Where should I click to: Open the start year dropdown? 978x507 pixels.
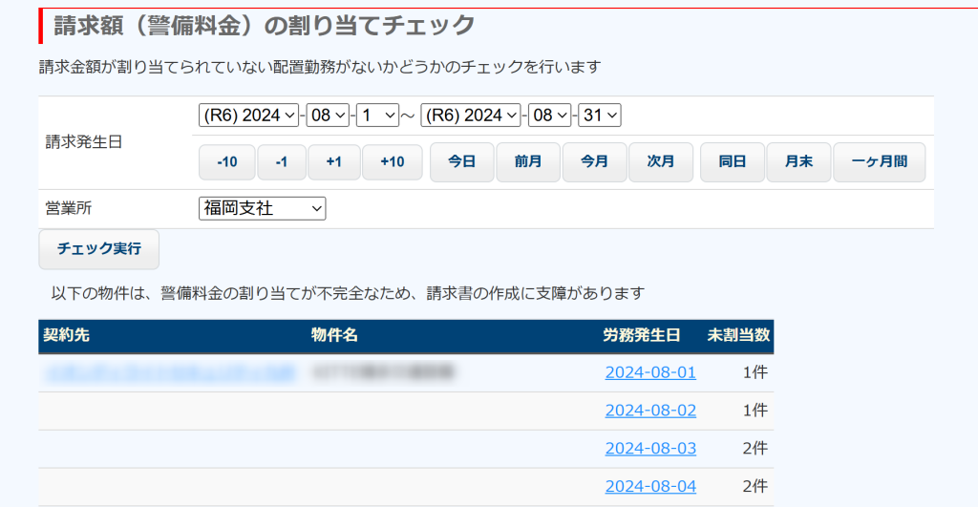248,116
